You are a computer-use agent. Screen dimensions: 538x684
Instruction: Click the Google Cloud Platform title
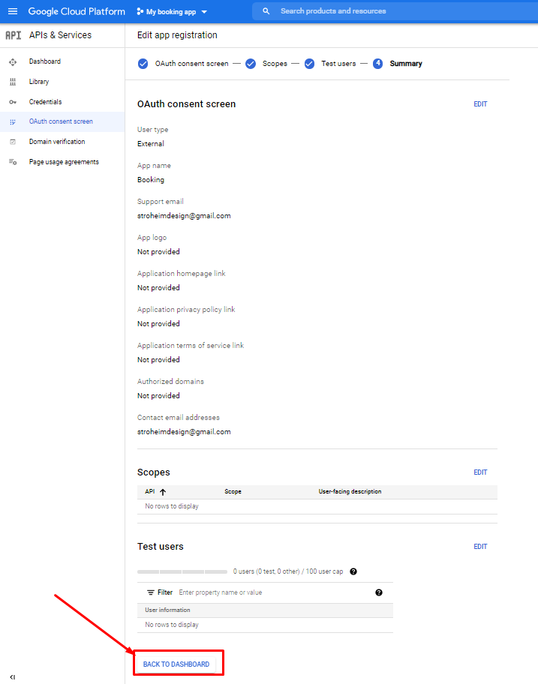(x=77, y=12)
